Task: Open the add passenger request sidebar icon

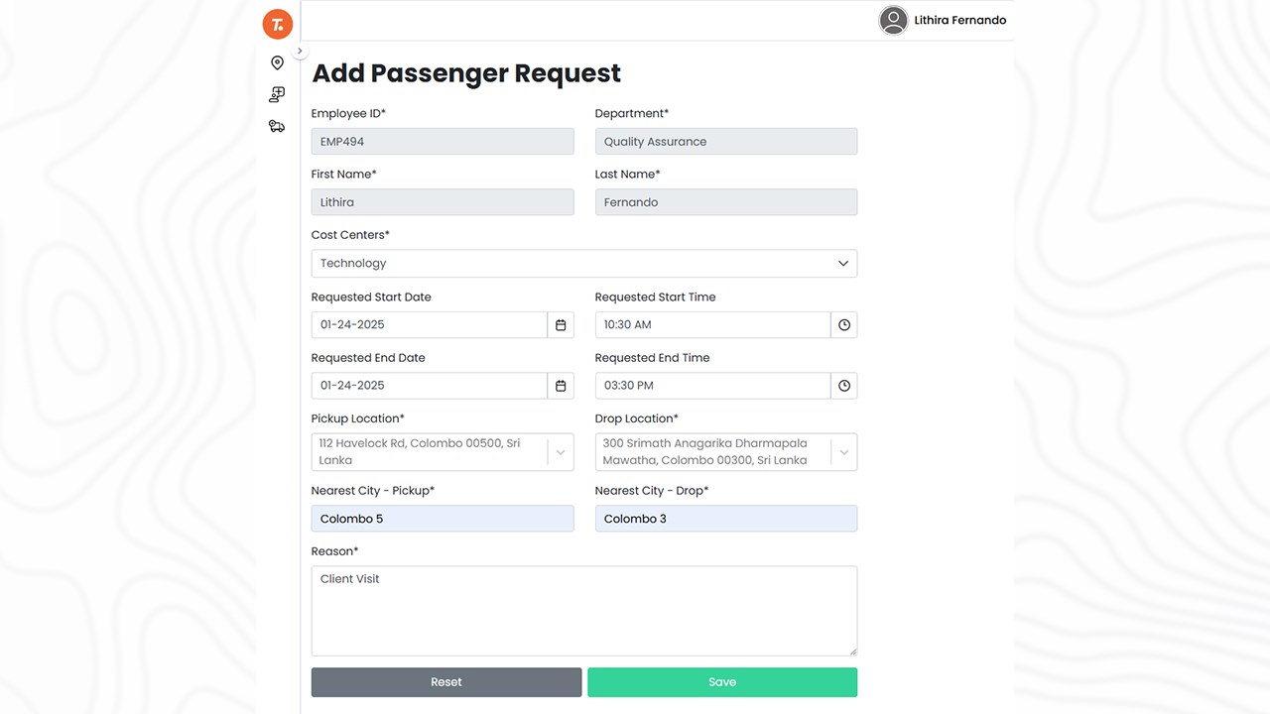Action: tap(277, 94)
